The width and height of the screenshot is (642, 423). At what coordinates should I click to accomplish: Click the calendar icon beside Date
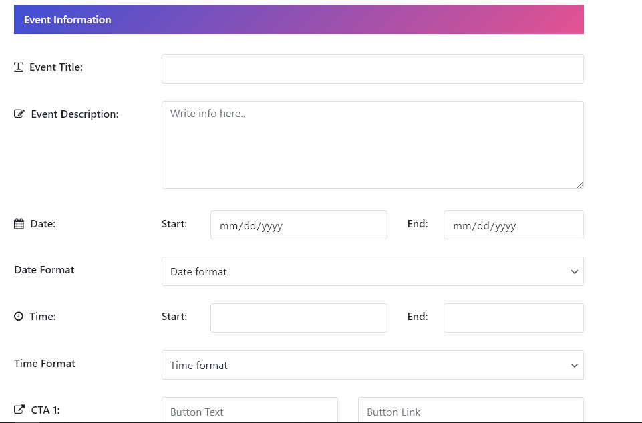click(x=19, y=224)
